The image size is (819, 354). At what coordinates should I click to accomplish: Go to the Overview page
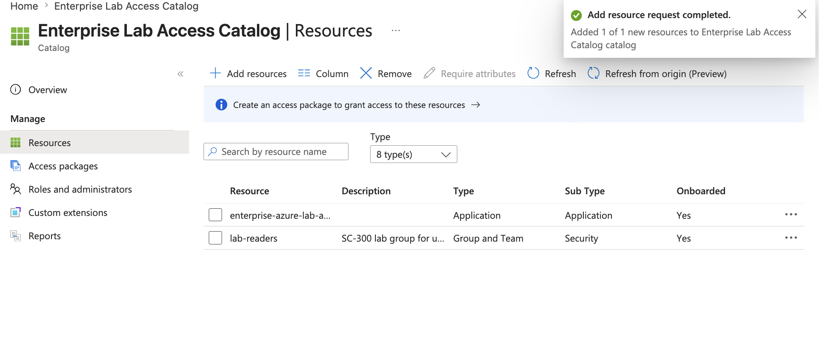[48, 90]
